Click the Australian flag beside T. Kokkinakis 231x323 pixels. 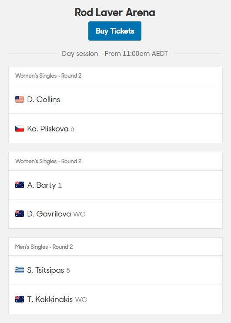coord(20,299)
